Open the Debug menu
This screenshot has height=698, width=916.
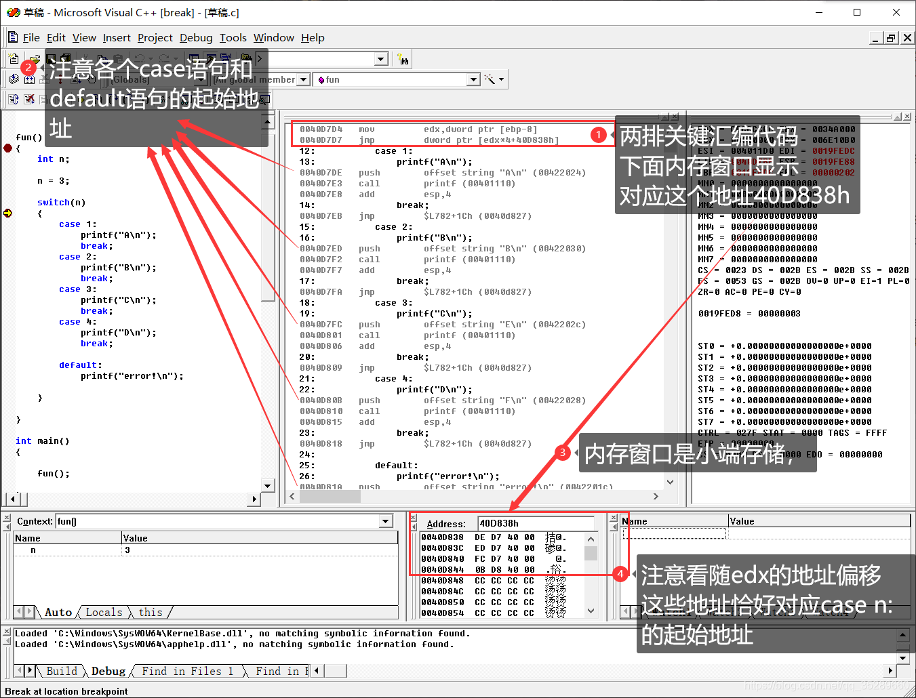[x=196, y=37]
